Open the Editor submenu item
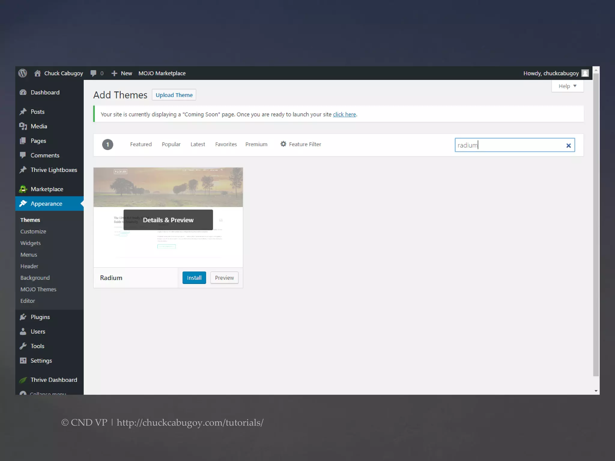The width and height of the screenshot is (615, 461). click(28, 301)
